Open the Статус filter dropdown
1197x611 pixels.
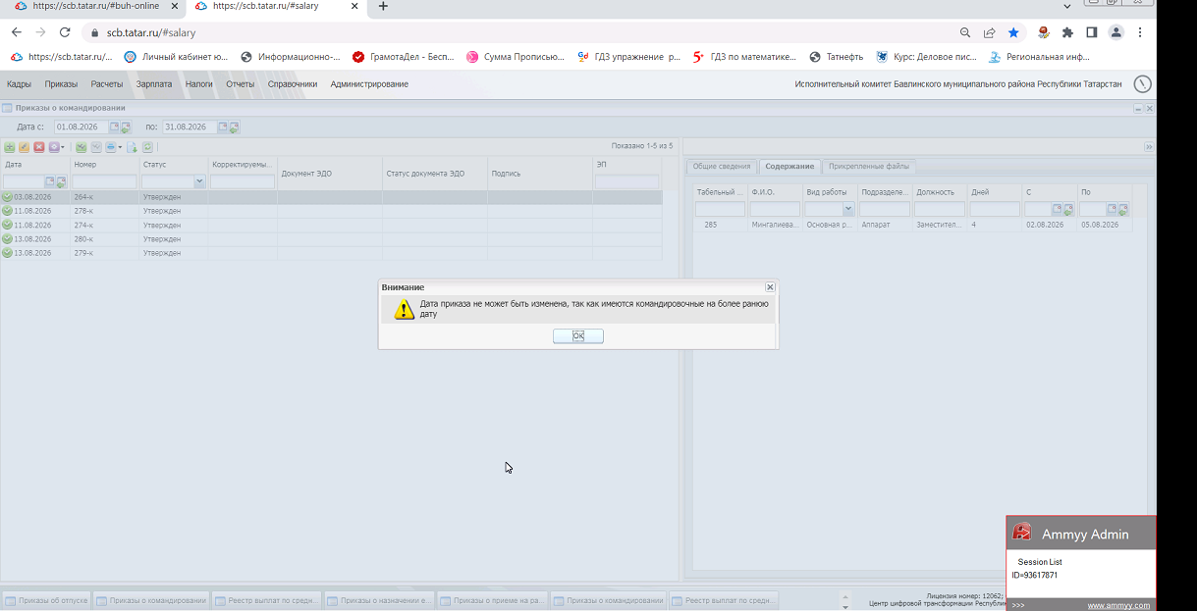click(199, 182)
